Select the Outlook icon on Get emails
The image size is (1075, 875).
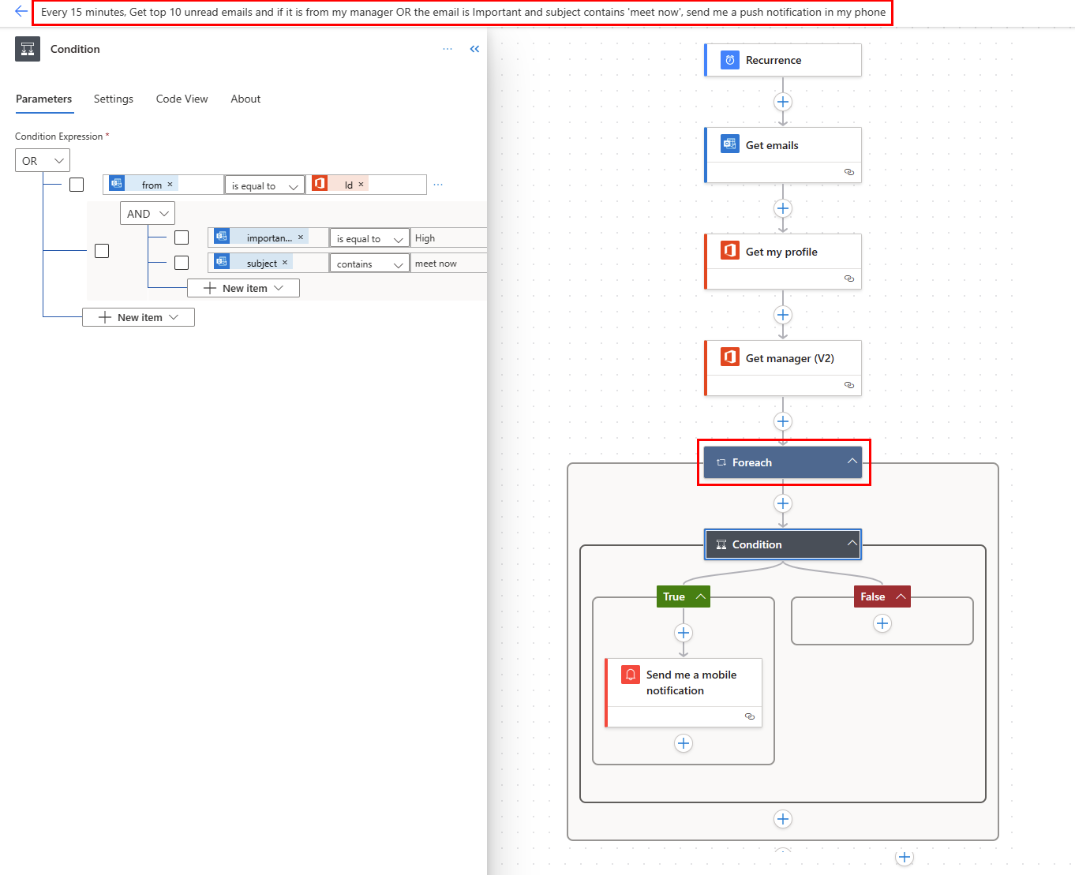pos(729,144)
